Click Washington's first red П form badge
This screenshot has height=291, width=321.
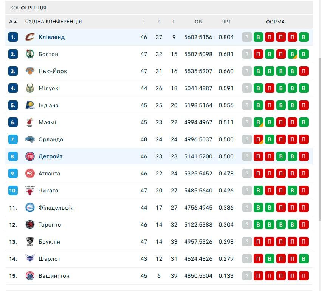pyautogui.click(x=258, y=276)
